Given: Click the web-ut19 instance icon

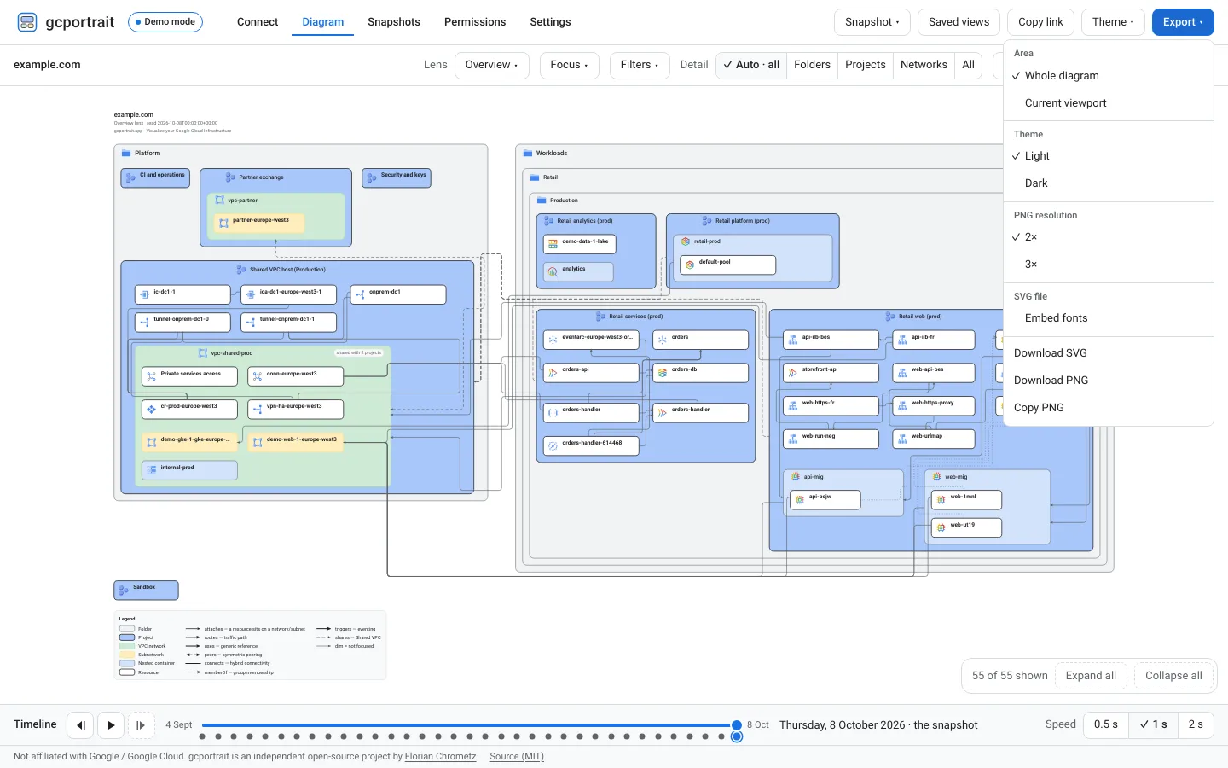Looking at the screenshot, I should (x=941, y=527).
